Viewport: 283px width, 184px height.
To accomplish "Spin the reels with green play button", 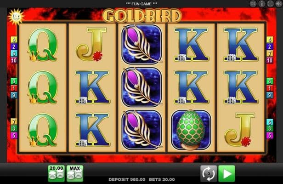I will point(226,173).
